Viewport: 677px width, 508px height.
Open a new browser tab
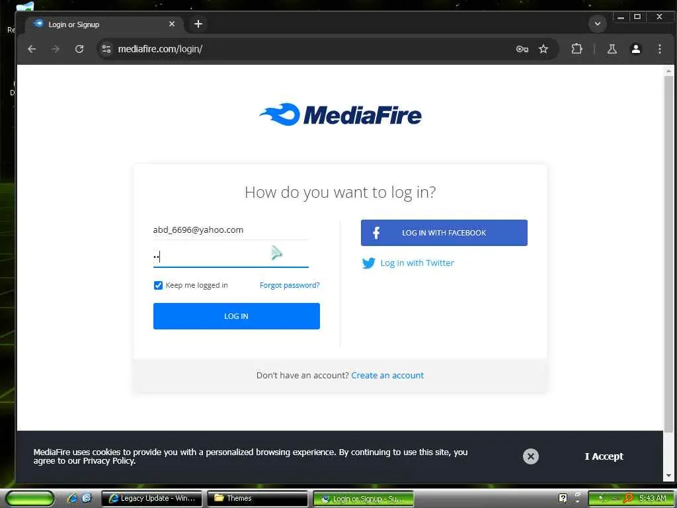pyautogui.click(x=198, y=24)
